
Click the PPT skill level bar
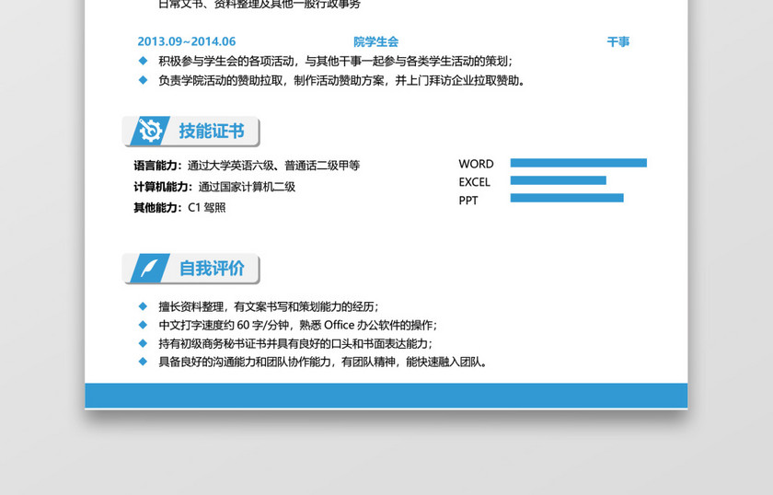point(567,198)
